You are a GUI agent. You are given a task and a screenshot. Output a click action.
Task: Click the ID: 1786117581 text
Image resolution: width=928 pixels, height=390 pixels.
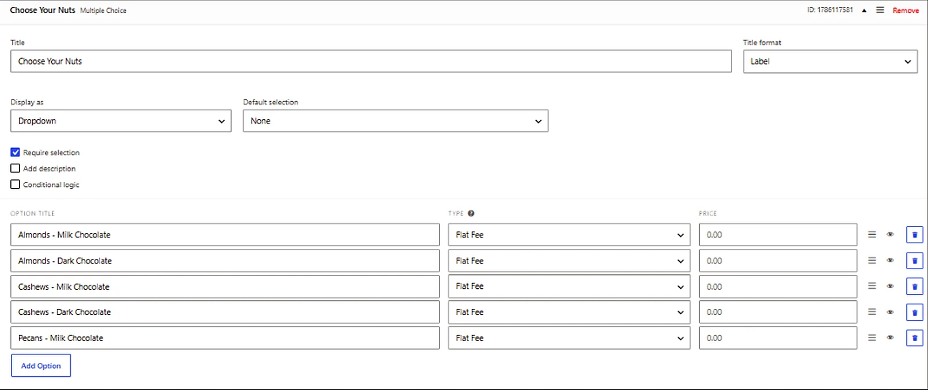click(x=830, y=10)
